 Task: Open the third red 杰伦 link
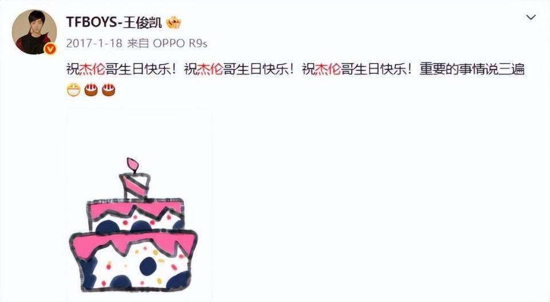click(328, 69)
